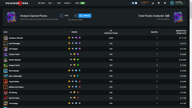This screenshot has width=192, height=108.
Task: Click the neutral element icon for Time Mage
Action: tap(80, 103)
